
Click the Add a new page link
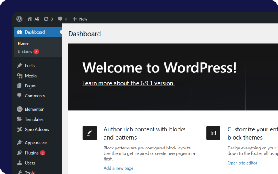pos(118,168)
